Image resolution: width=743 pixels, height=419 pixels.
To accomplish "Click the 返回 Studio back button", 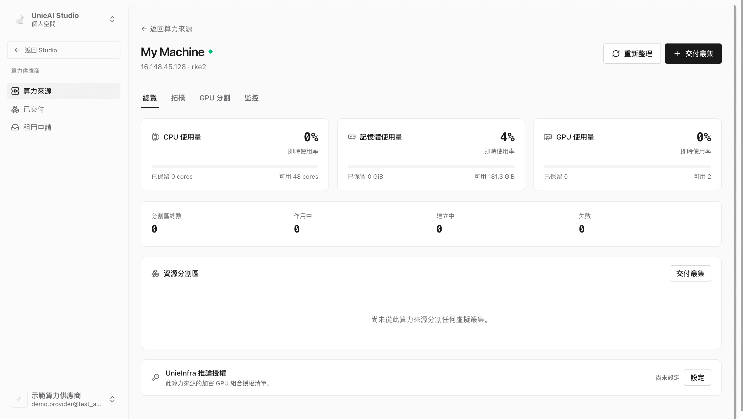I will 64,50.
